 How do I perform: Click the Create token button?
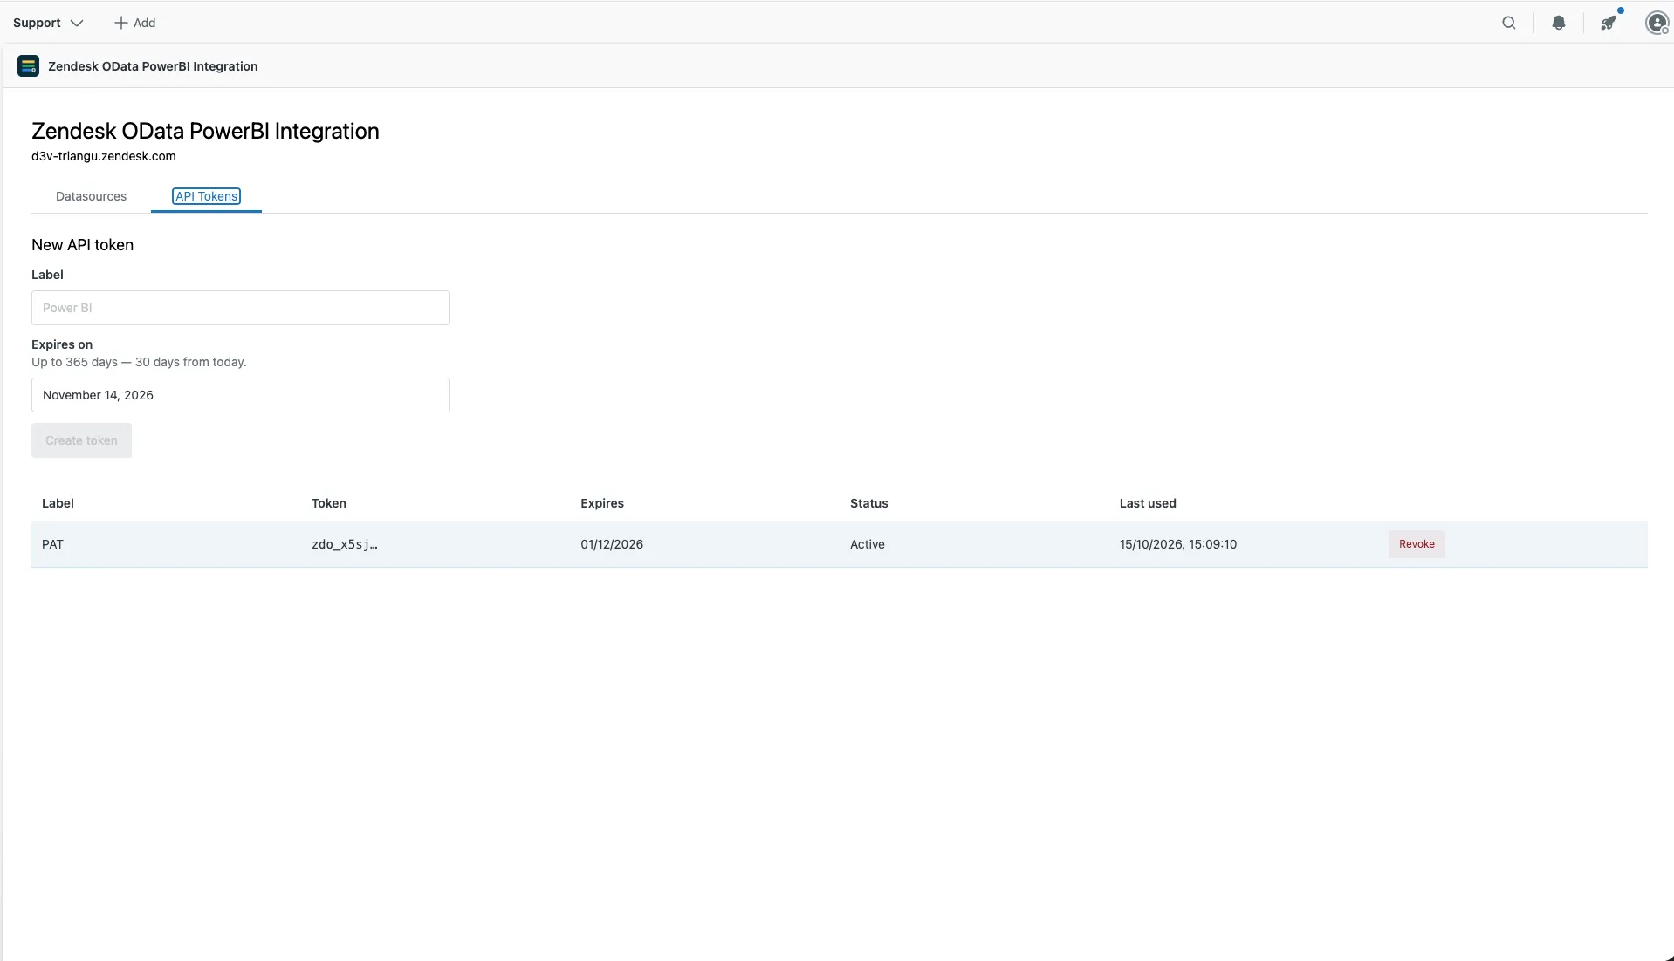(x=81, y=440)
